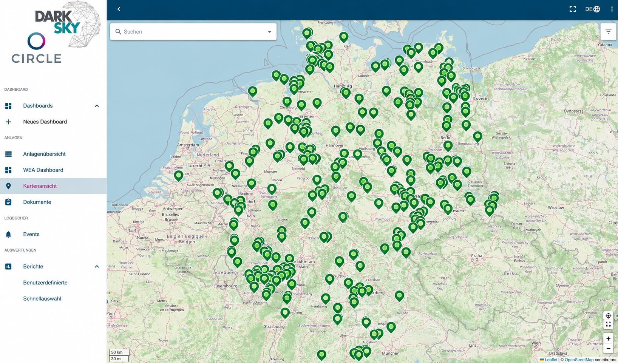The height and width of the screenshot is (363, 618).
Task: Zoom in the map with plus
Action: [608, 338]
